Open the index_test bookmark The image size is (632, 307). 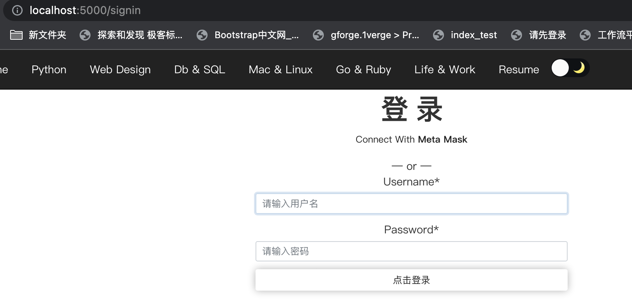pos(465,35)
